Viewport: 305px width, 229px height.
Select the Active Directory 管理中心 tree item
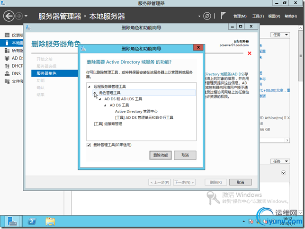[x=136, y=111]
